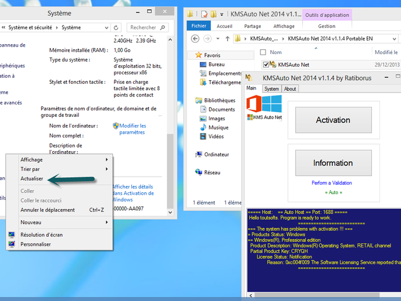Viewport: 401px width, 301px height.
Task: Toggle the select-all checkbox beside Nom
Action: coord(263,52)
